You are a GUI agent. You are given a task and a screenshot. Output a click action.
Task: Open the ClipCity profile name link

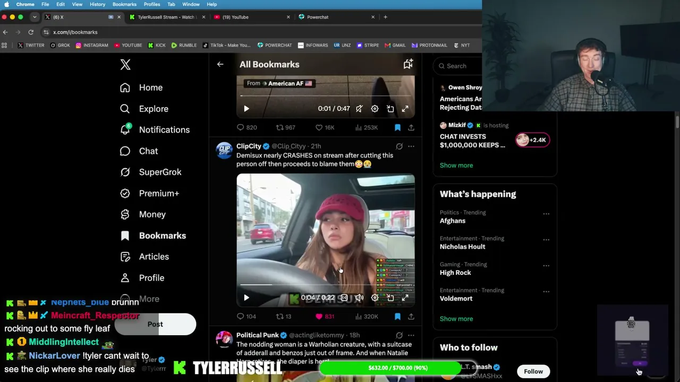pyautogui.click(x=249, y=146)
